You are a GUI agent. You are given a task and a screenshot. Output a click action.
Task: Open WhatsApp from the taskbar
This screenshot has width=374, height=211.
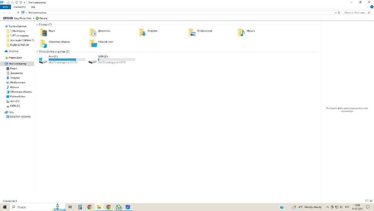point(119,207)
